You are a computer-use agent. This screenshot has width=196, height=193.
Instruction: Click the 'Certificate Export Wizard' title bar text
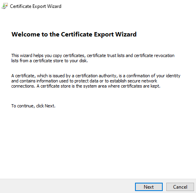coord(36,6)
